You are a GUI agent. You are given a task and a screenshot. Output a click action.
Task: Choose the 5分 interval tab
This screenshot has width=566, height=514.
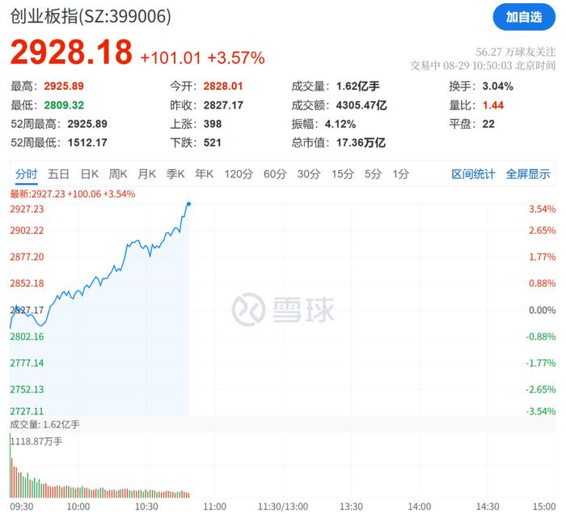click(x=373, y=174)
